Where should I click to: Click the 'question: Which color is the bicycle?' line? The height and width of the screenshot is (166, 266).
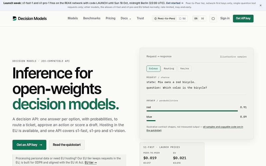[x=177, y=88]
